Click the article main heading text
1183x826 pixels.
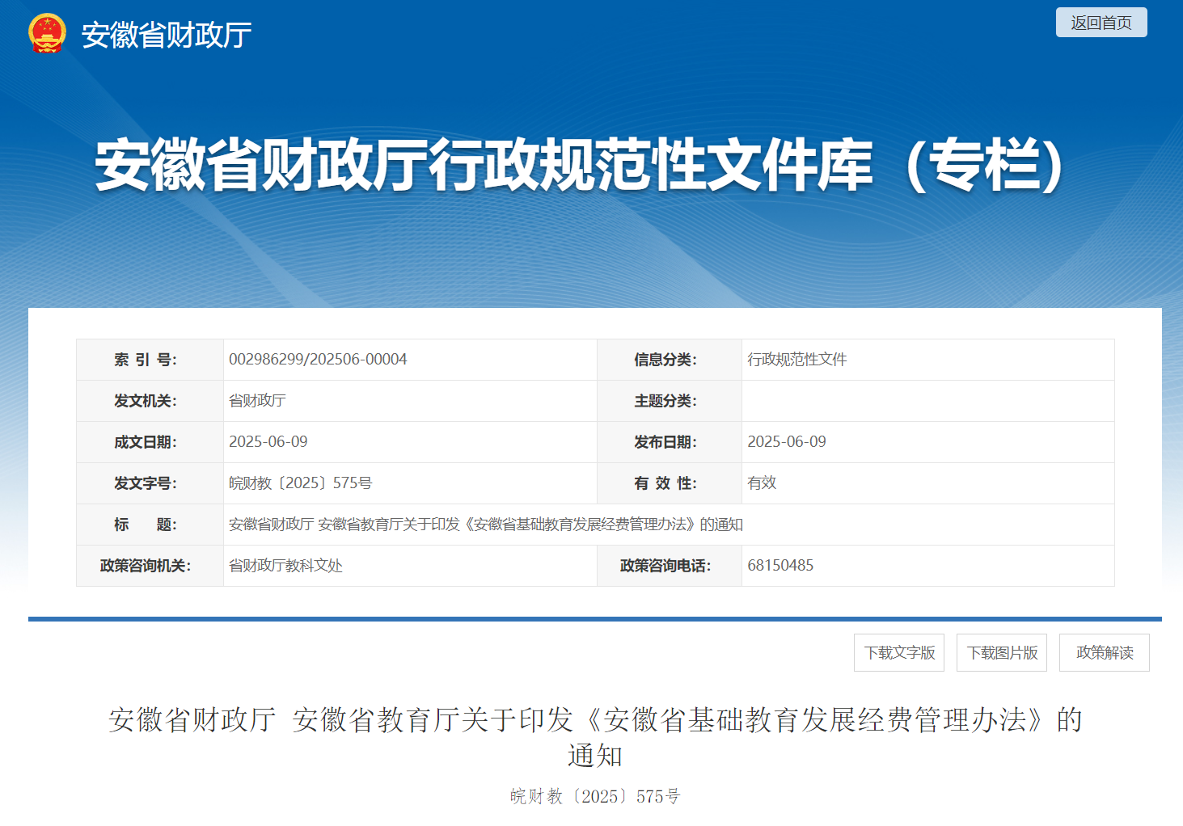point(595,737)
